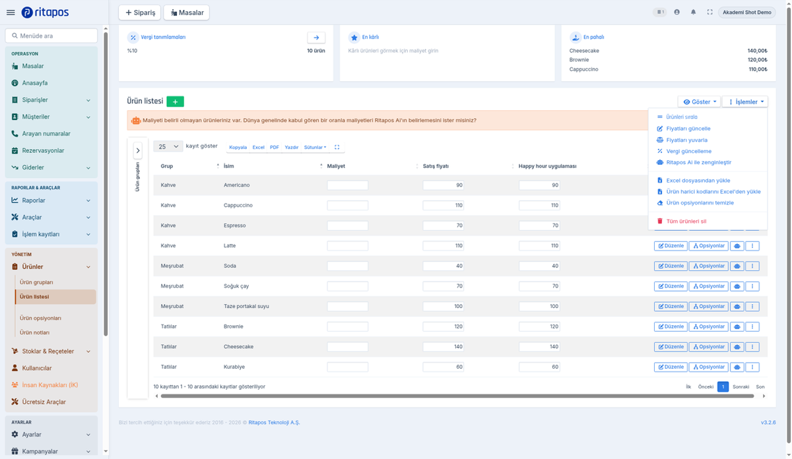Image resolution: width=792 pixels, height=459 pixels.
Task: Choose Tüm ürünleri sil menu entry
Action: [x=686, y=222]
